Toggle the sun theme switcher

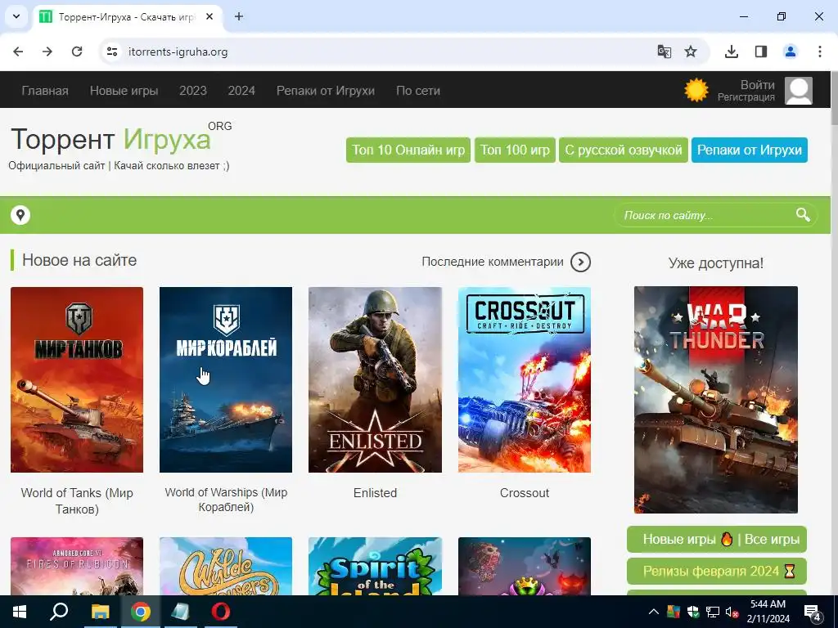(x=696, y=90)
